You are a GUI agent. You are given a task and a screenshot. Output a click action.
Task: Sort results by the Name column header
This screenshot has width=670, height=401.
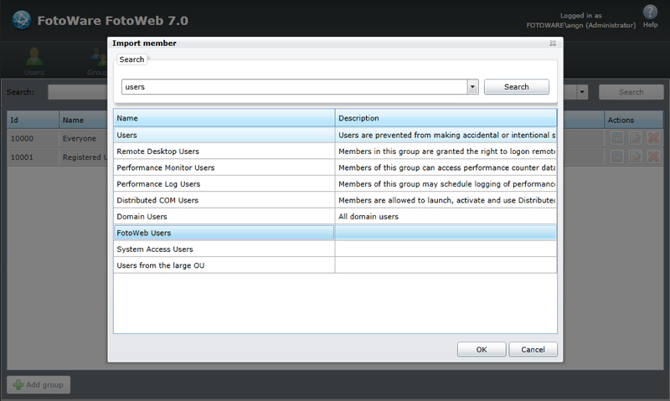(x=224, y=118)
